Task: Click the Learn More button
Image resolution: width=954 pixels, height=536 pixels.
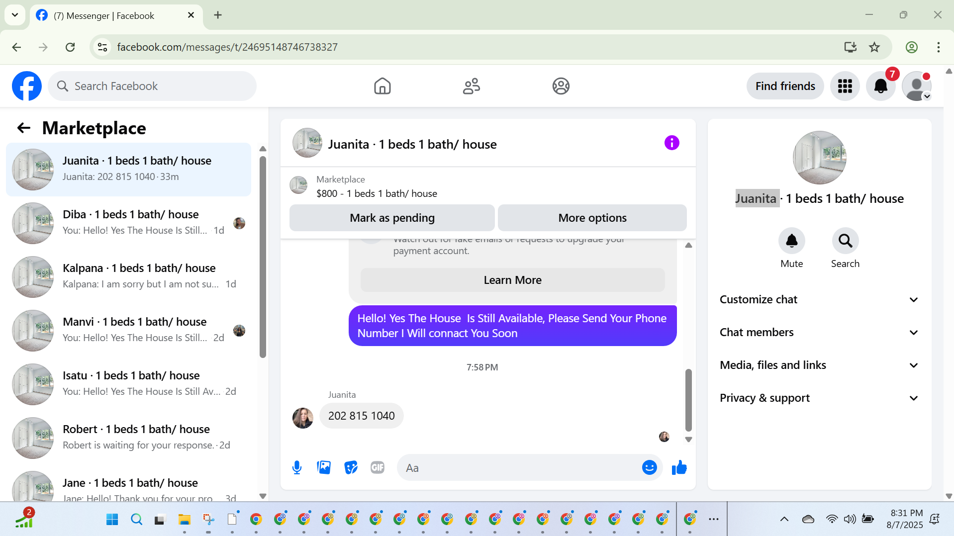Action: [512, 280]
